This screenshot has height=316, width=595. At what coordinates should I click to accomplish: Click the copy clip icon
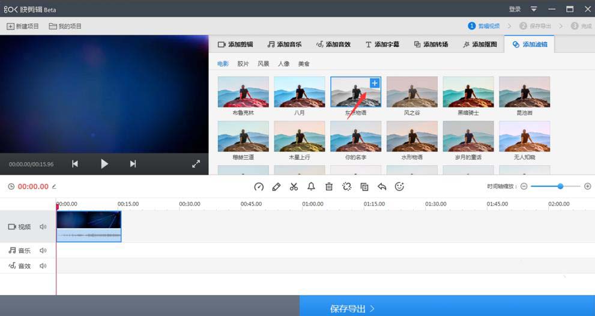coord(364,186)
